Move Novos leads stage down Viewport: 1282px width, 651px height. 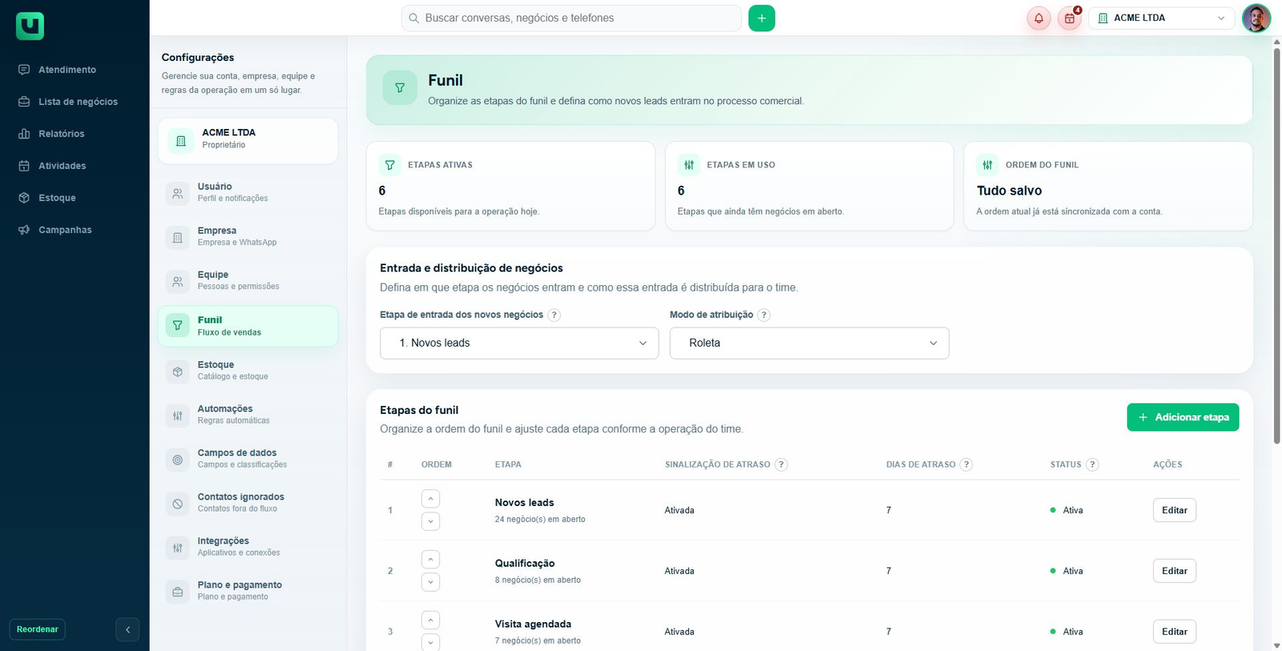[x=430, y=521]
